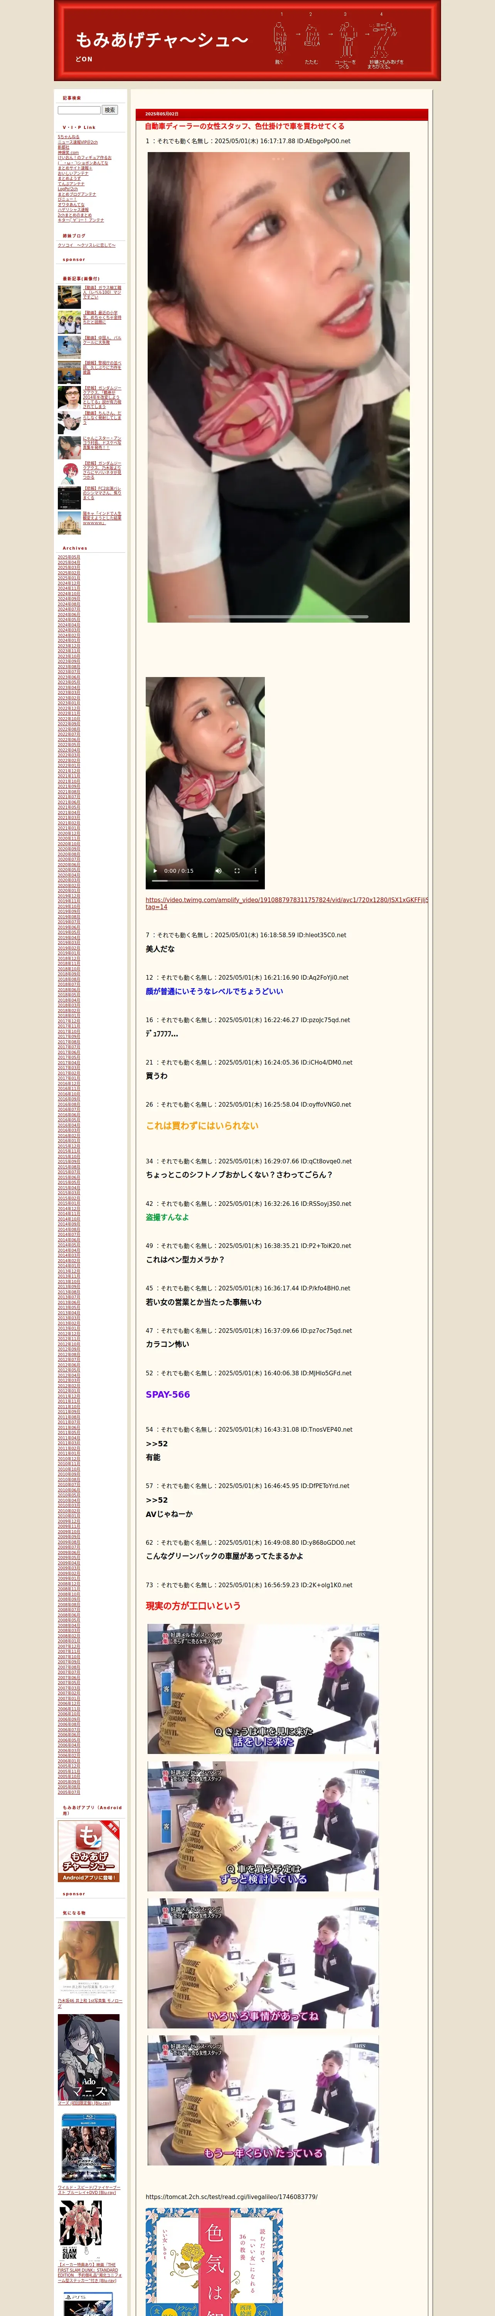Open the sister blog クソコイ link

click(x=86, y=245)
